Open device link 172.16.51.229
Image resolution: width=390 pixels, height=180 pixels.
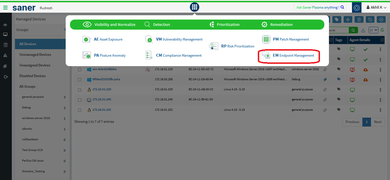pos(102,89)
